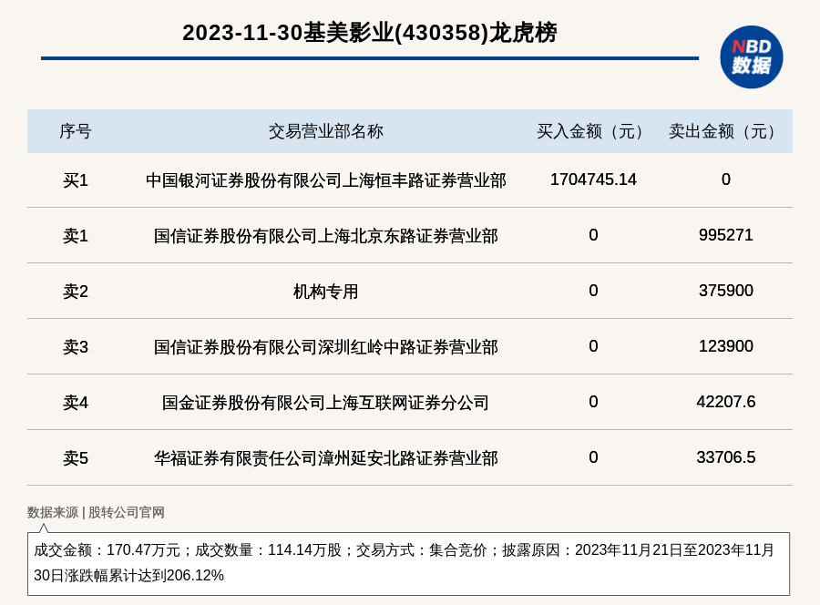The width and height of the screenshot is (820, 605).
Task: Click the sell amount 42207.6
Action: 726,402
